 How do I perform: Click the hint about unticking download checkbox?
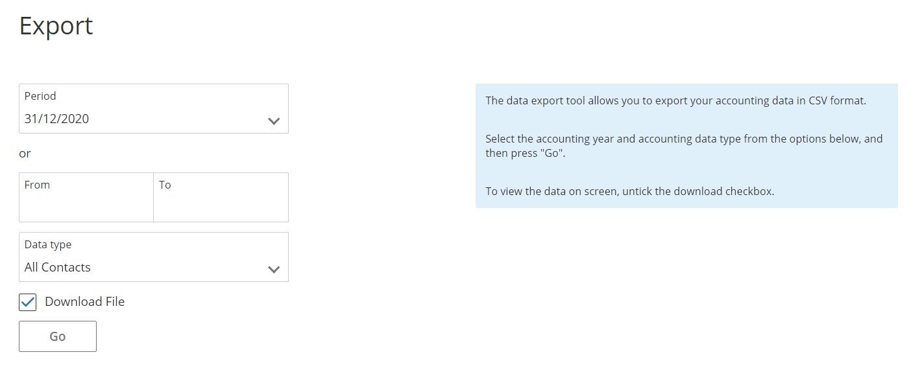tap(629, 192)
